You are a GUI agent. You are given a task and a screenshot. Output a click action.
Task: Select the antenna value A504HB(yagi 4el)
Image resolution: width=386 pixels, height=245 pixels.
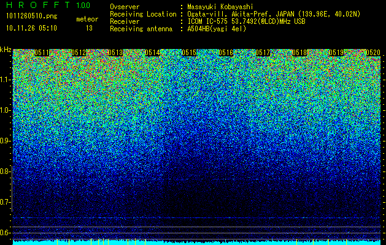point(217,29)
